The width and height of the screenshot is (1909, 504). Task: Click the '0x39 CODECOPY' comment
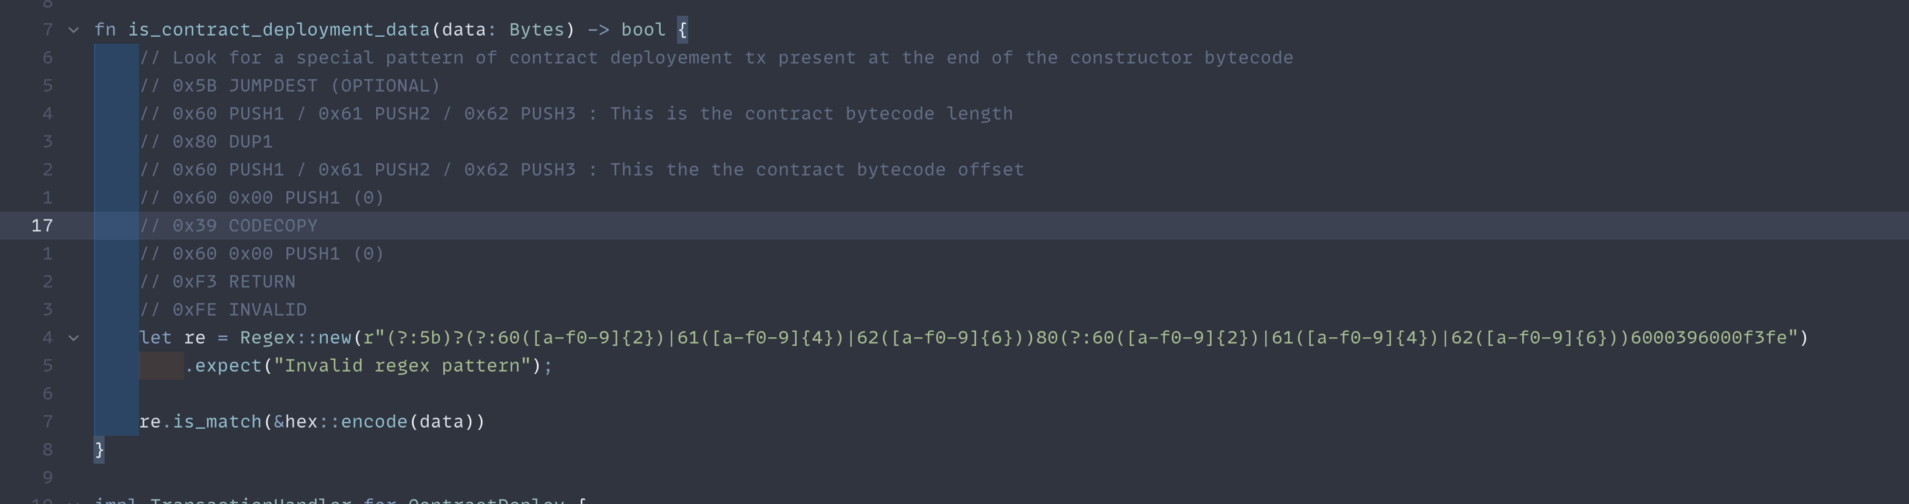[x=245, y=226]
